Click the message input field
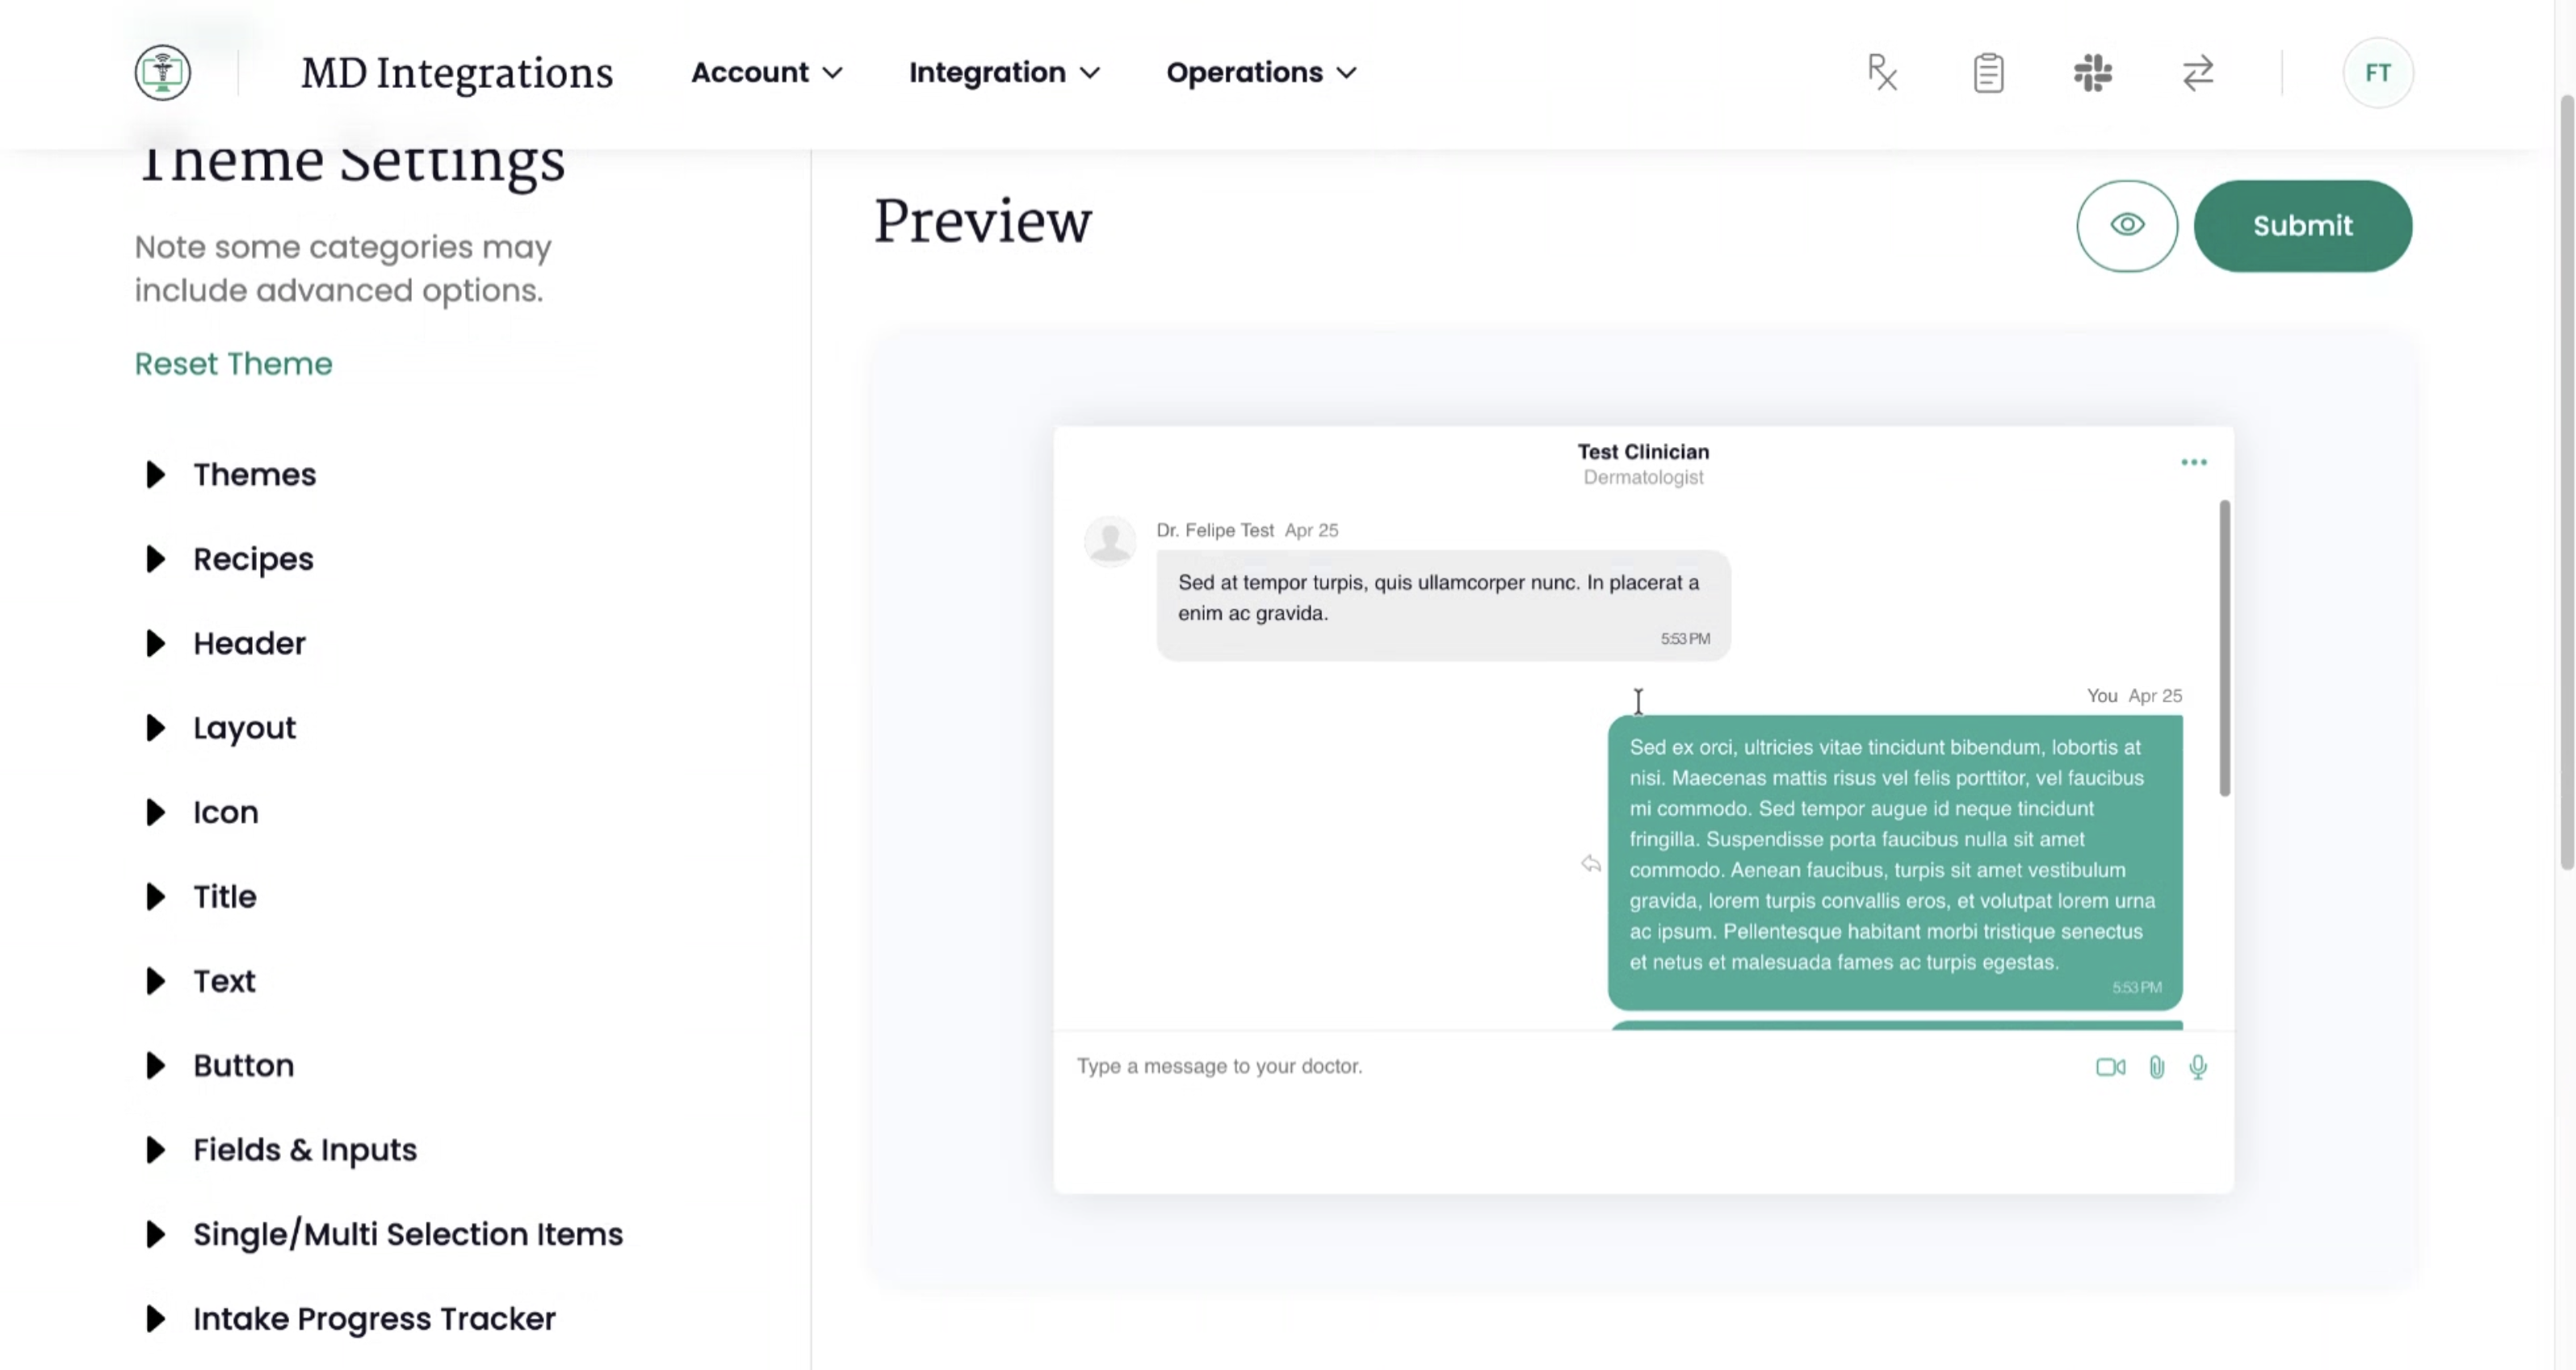The width and height of the screenshot is (2576, 1370). 1500,1067
